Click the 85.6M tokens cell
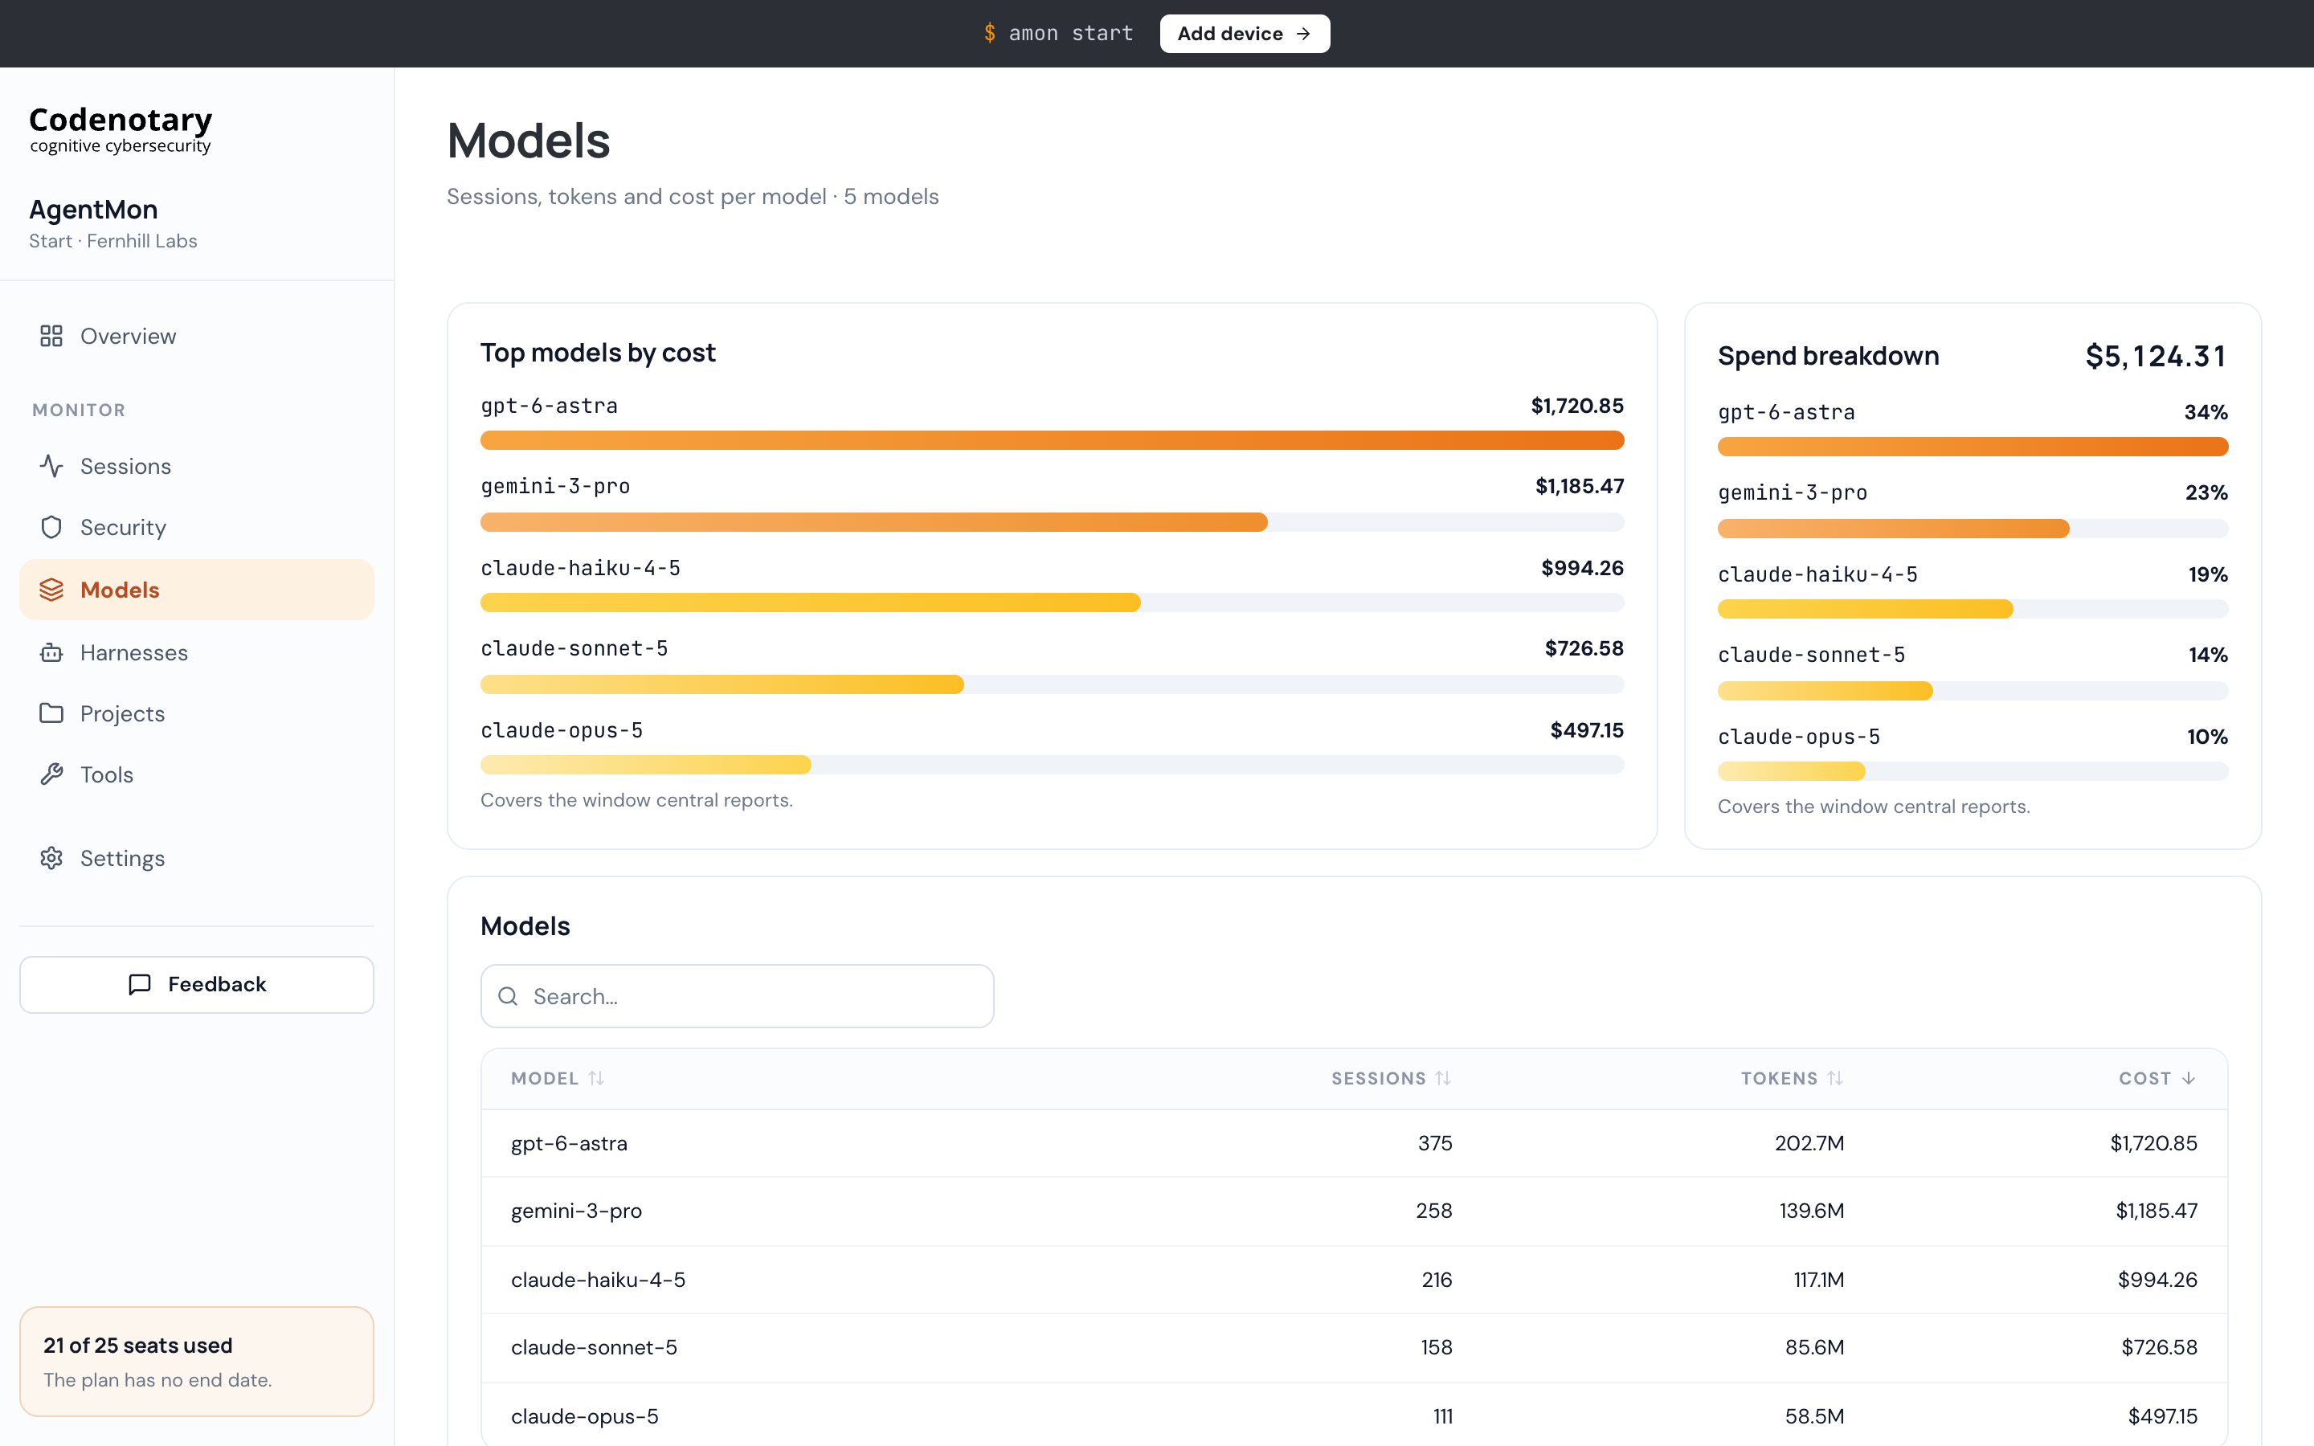The height and width of the screenshot is (1446, 2314). (1814, 1346)
